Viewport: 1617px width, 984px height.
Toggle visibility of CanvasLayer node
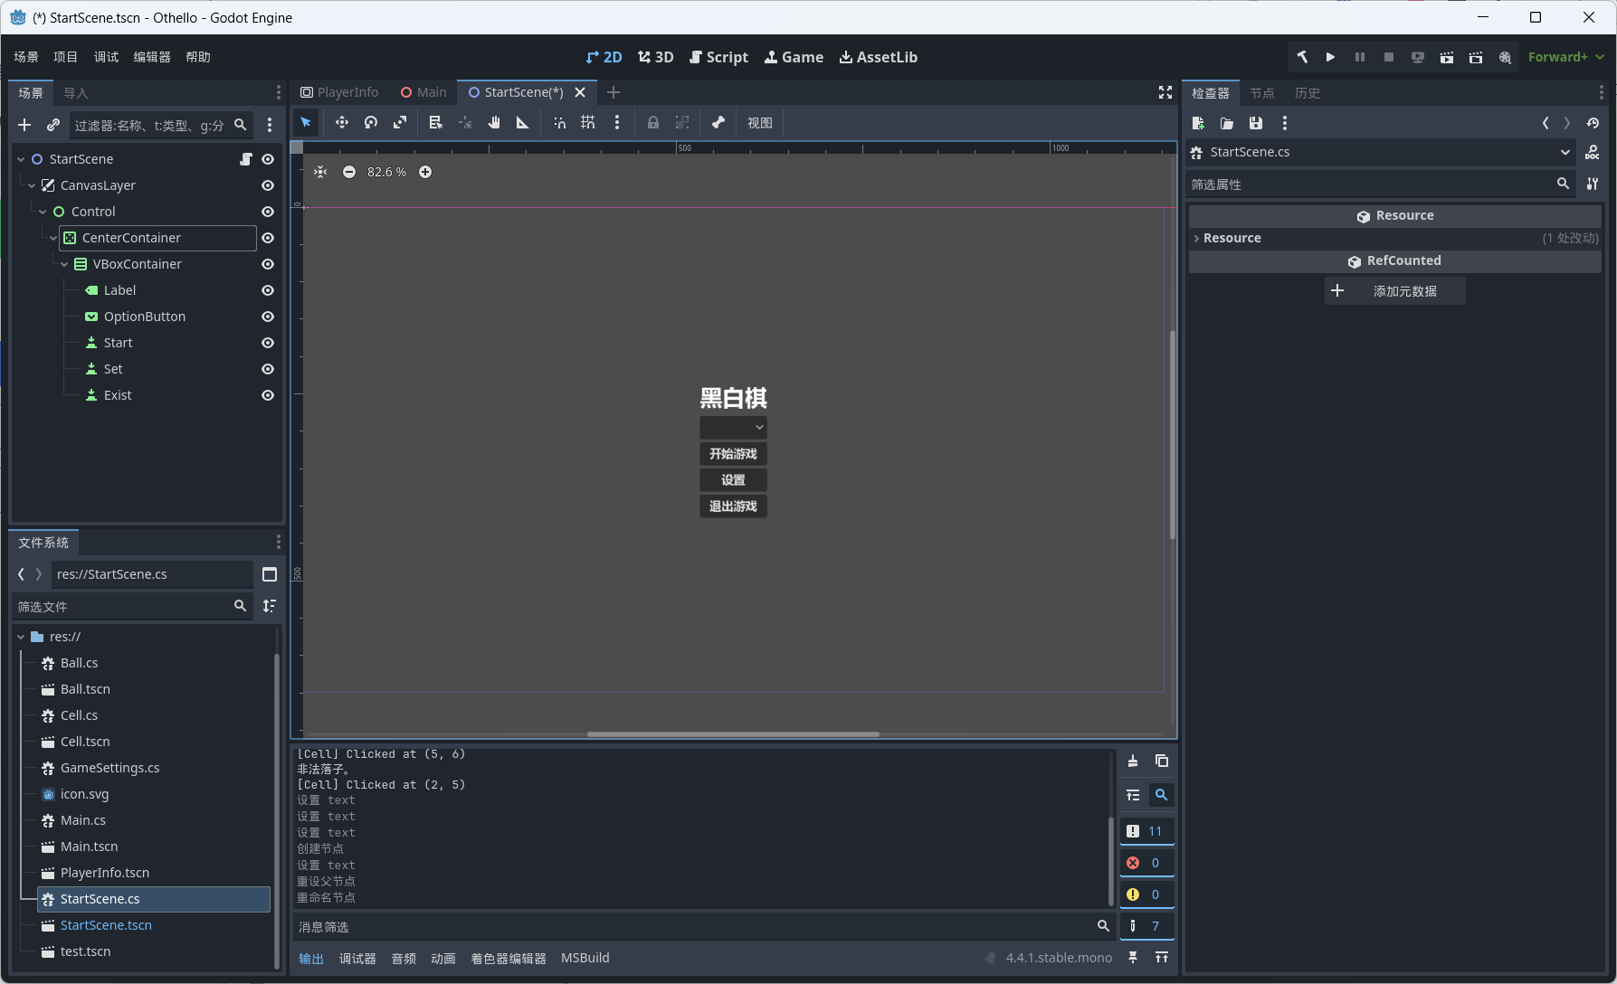coord(268,185)
